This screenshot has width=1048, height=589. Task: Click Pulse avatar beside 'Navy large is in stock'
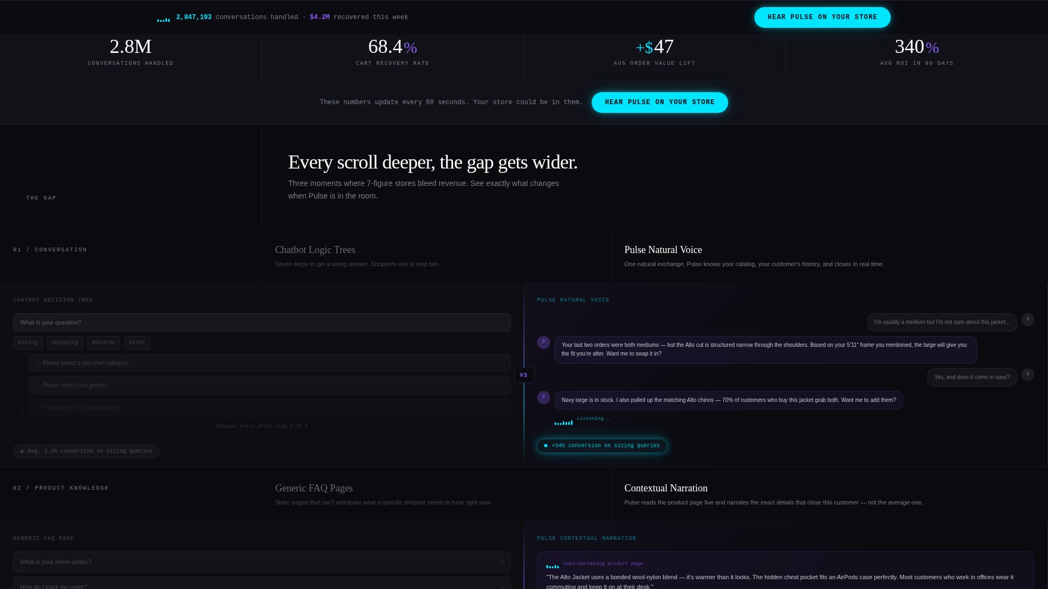pos(544,398)
